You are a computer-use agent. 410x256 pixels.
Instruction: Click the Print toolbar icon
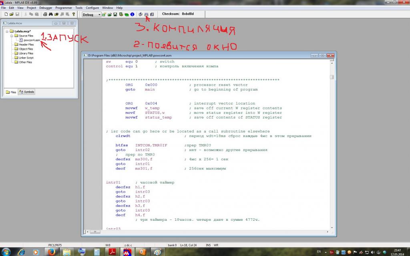tap(45, 14)
